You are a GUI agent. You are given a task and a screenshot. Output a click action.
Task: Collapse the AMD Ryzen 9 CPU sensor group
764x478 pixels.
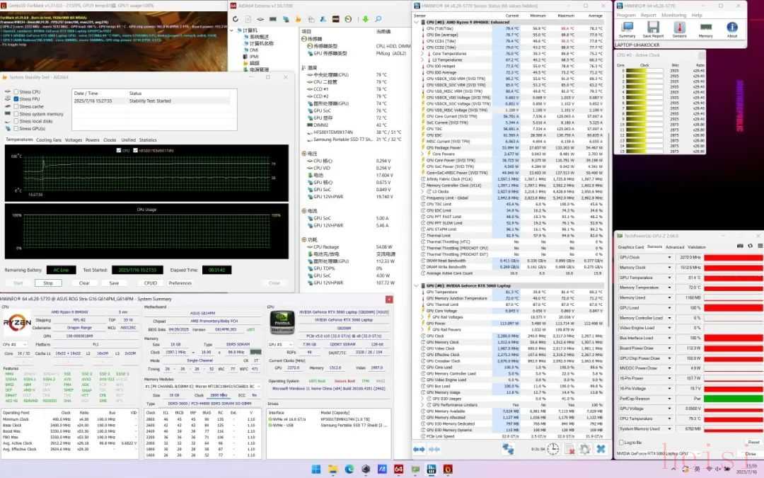pyautogui.click(x=417, y=22)
